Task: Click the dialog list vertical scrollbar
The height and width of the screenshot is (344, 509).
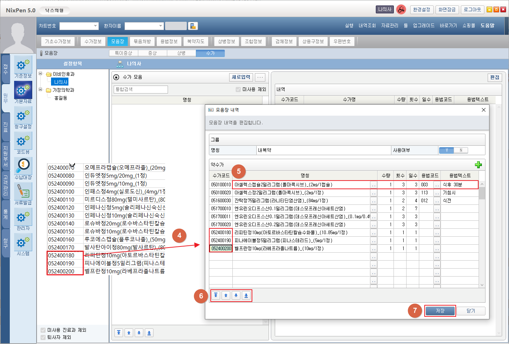Action: pos(482,236)
